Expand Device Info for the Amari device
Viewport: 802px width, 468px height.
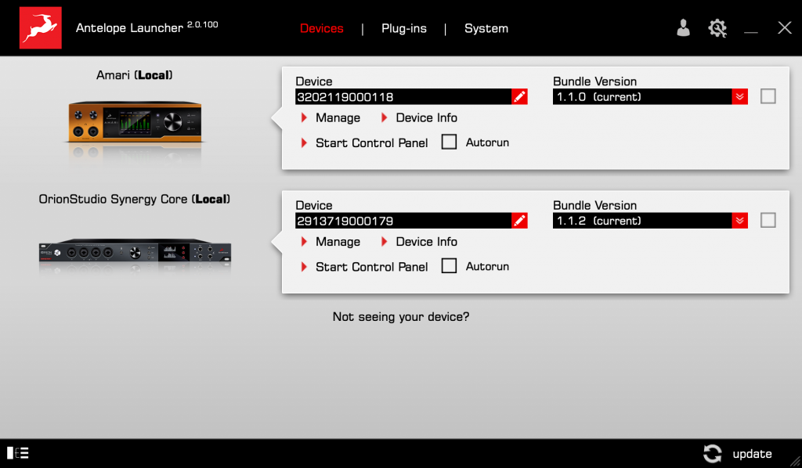[420, 117]
